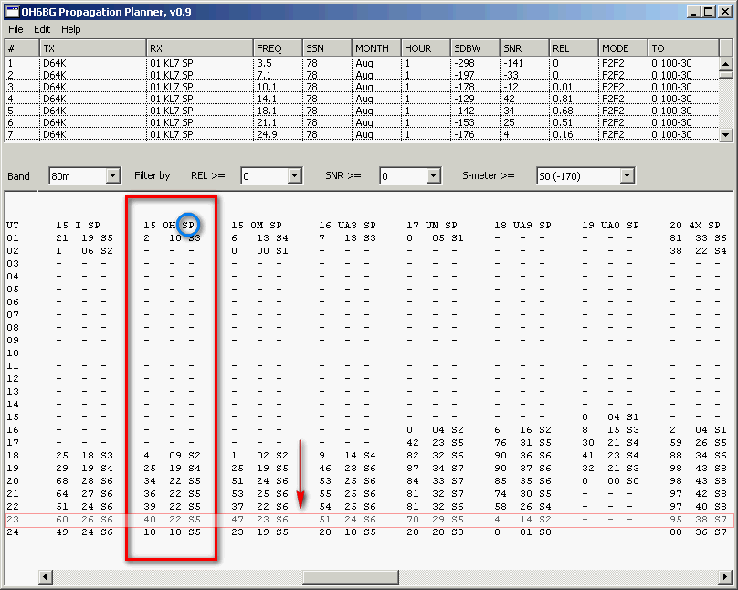Click the '16 UA3 SP' column heading
Viewport: 738px width, 590px height.
click(x=347, y=225)
